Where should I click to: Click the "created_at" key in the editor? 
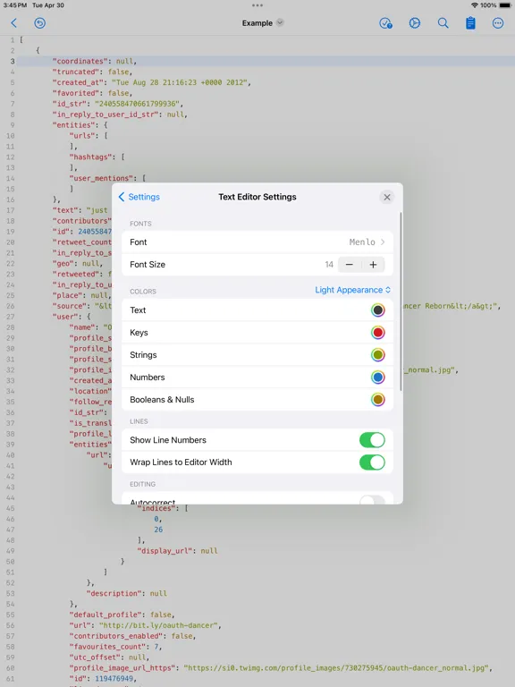click(x=78, y=82)
